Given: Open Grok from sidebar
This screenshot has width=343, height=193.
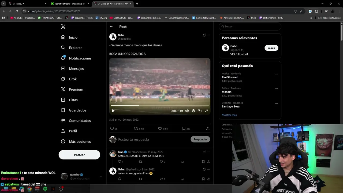Looking at the screenshot, I should (69, 79).
